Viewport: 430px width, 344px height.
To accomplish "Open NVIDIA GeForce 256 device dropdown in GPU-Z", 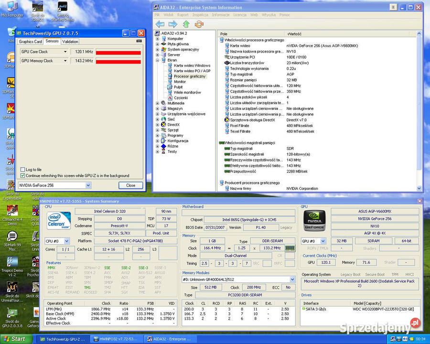I will (88, 185).
